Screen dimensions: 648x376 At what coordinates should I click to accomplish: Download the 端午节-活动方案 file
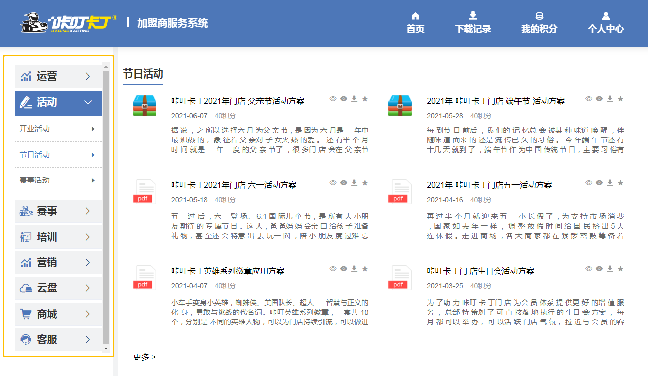(610, 99)
